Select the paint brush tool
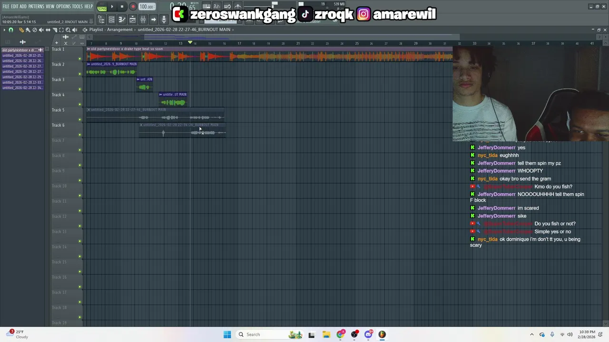Viewport: 609px width, 342px height. coord(28,30)
